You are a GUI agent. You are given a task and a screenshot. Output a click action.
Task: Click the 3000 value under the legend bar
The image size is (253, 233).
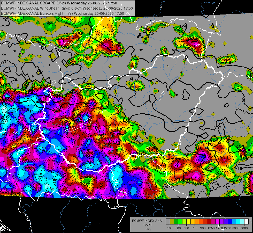[236, 228]
